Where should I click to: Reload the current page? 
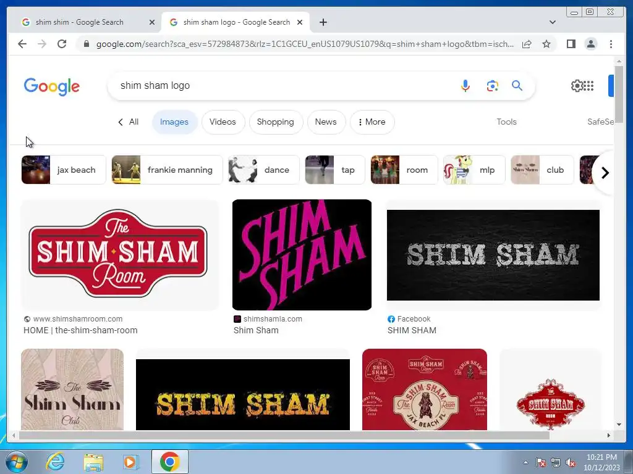(x=62, y=44)
